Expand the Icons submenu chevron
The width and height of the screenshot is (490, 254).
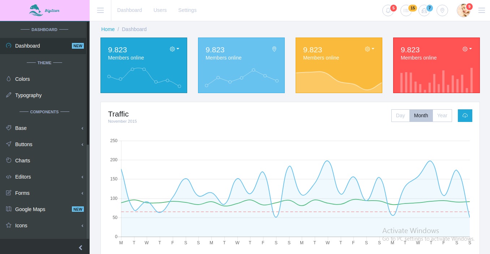pos(82,225)
